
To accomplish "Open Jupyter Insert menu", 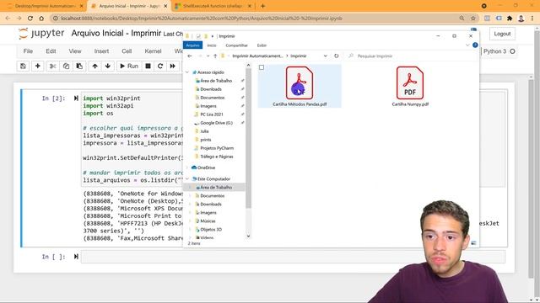I will (101, 51).
